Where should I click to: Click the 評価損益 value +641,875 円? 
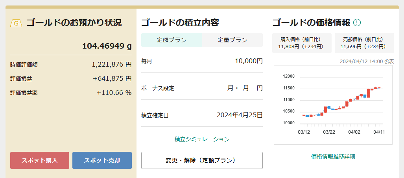112,78
